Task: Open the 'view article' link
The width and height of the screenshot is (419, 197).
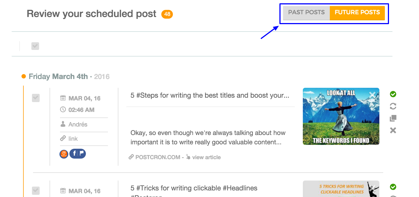Action: (x=206, y=157)
